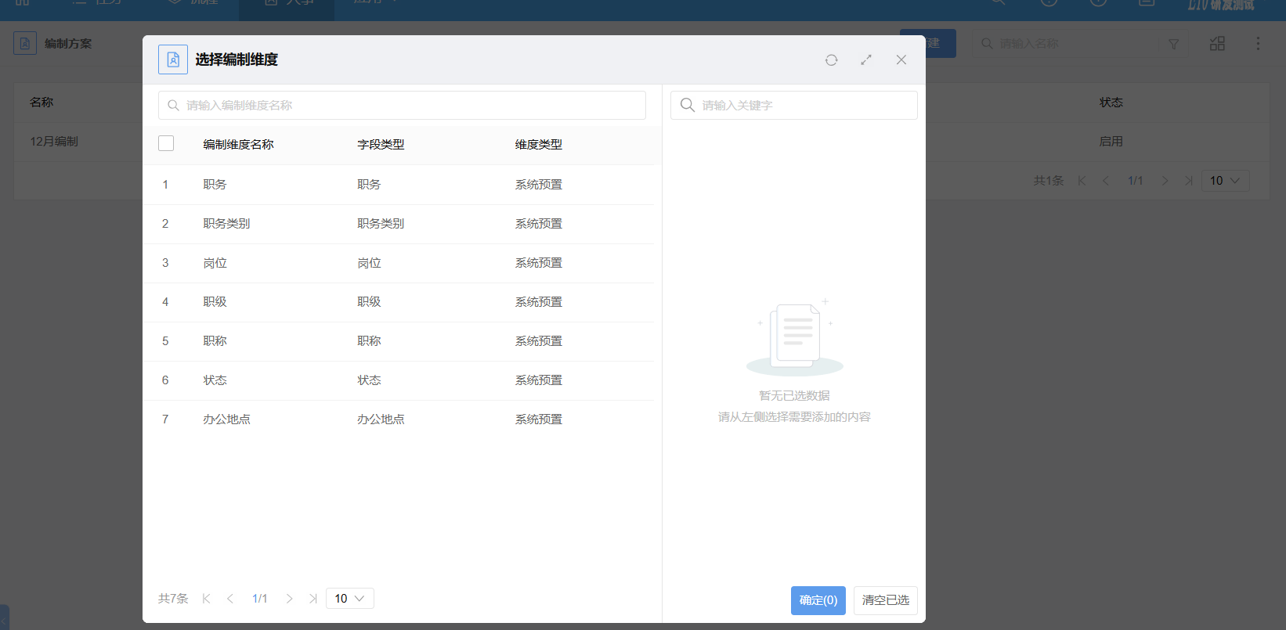Viewport: 1286px width, 630px height.
Task: Go to next page in dialog pagination
Action: pos(289,599)
